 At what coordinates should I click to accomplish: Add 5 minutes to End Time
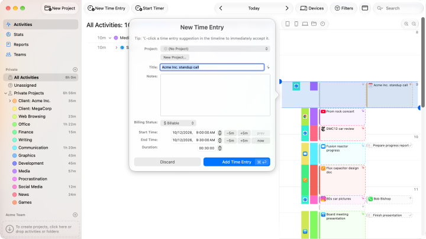[x=244, y=140]
